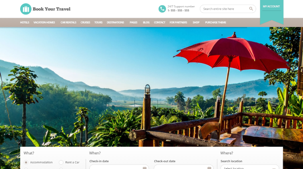This screenshot has height=169, width=303.
Task: Click the phone support icon
Action: 162,9
